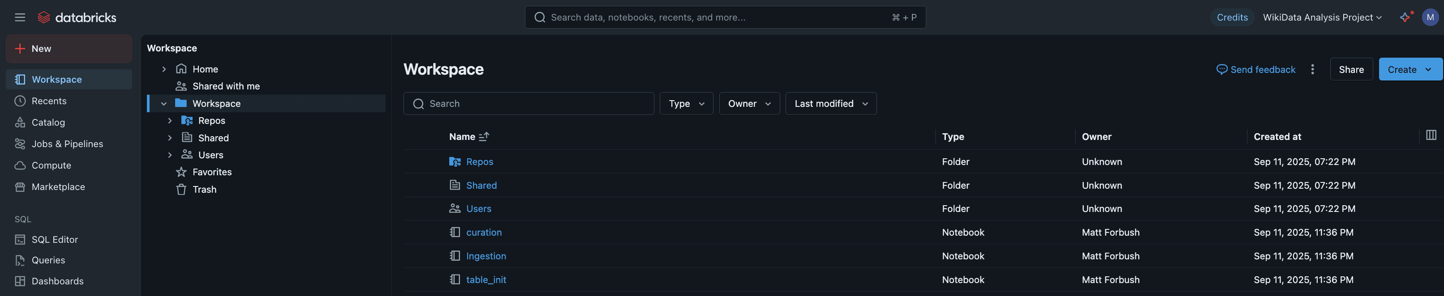Open the table_init notebook link
Screen dimensions: 1444x296
(x=486, y=280)
